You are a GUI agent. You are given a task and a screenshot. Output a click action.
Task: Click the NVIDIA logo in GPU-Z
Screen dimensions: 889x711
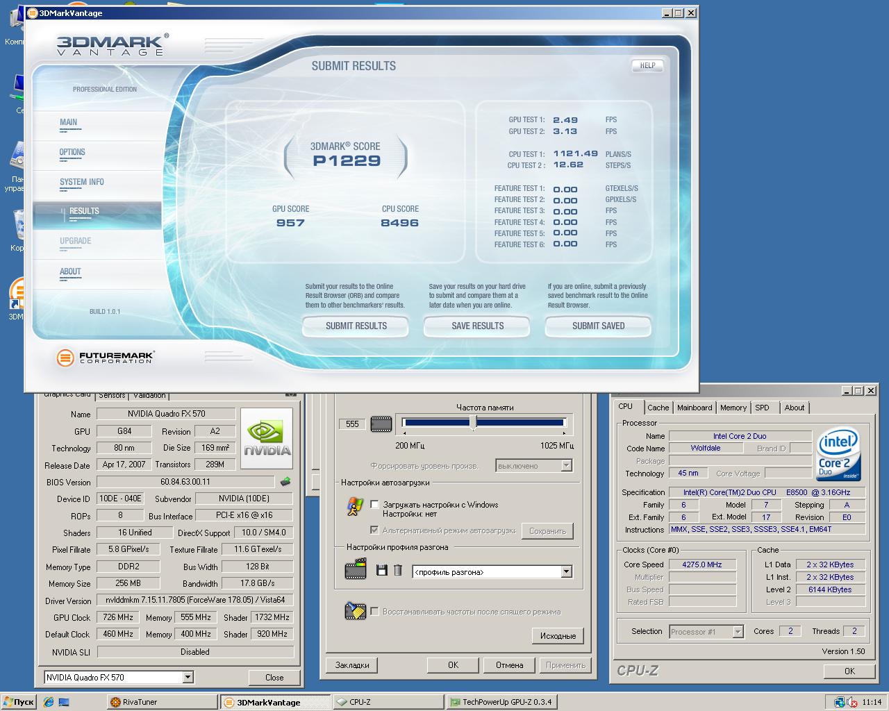pos(268,440)
